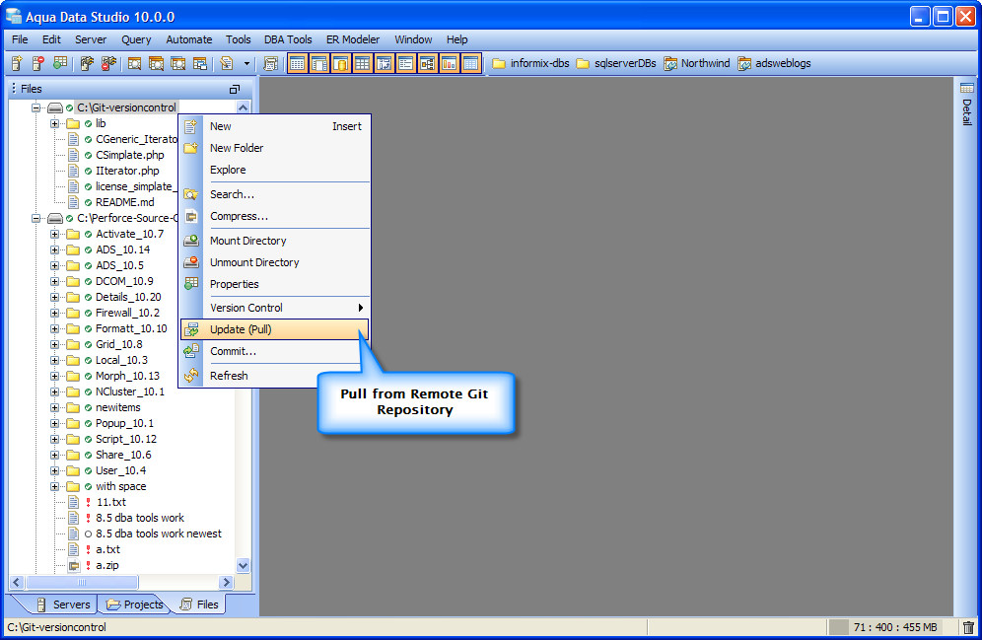Click the file tree scroll down arrow

click(x=243, y=565)
